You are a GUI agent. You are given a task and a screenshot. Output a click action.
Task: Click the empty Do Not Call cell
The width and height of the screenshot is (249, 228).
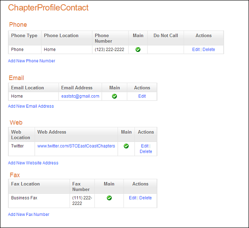(x=166, y=50)
